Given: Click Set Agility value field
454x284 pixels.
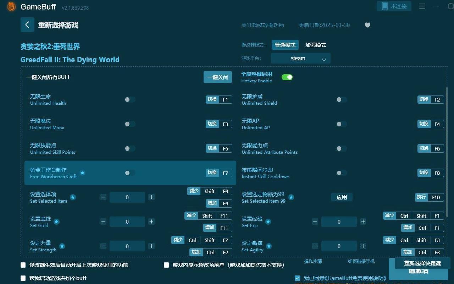Looking at the screenshot, I should (339, 246).
